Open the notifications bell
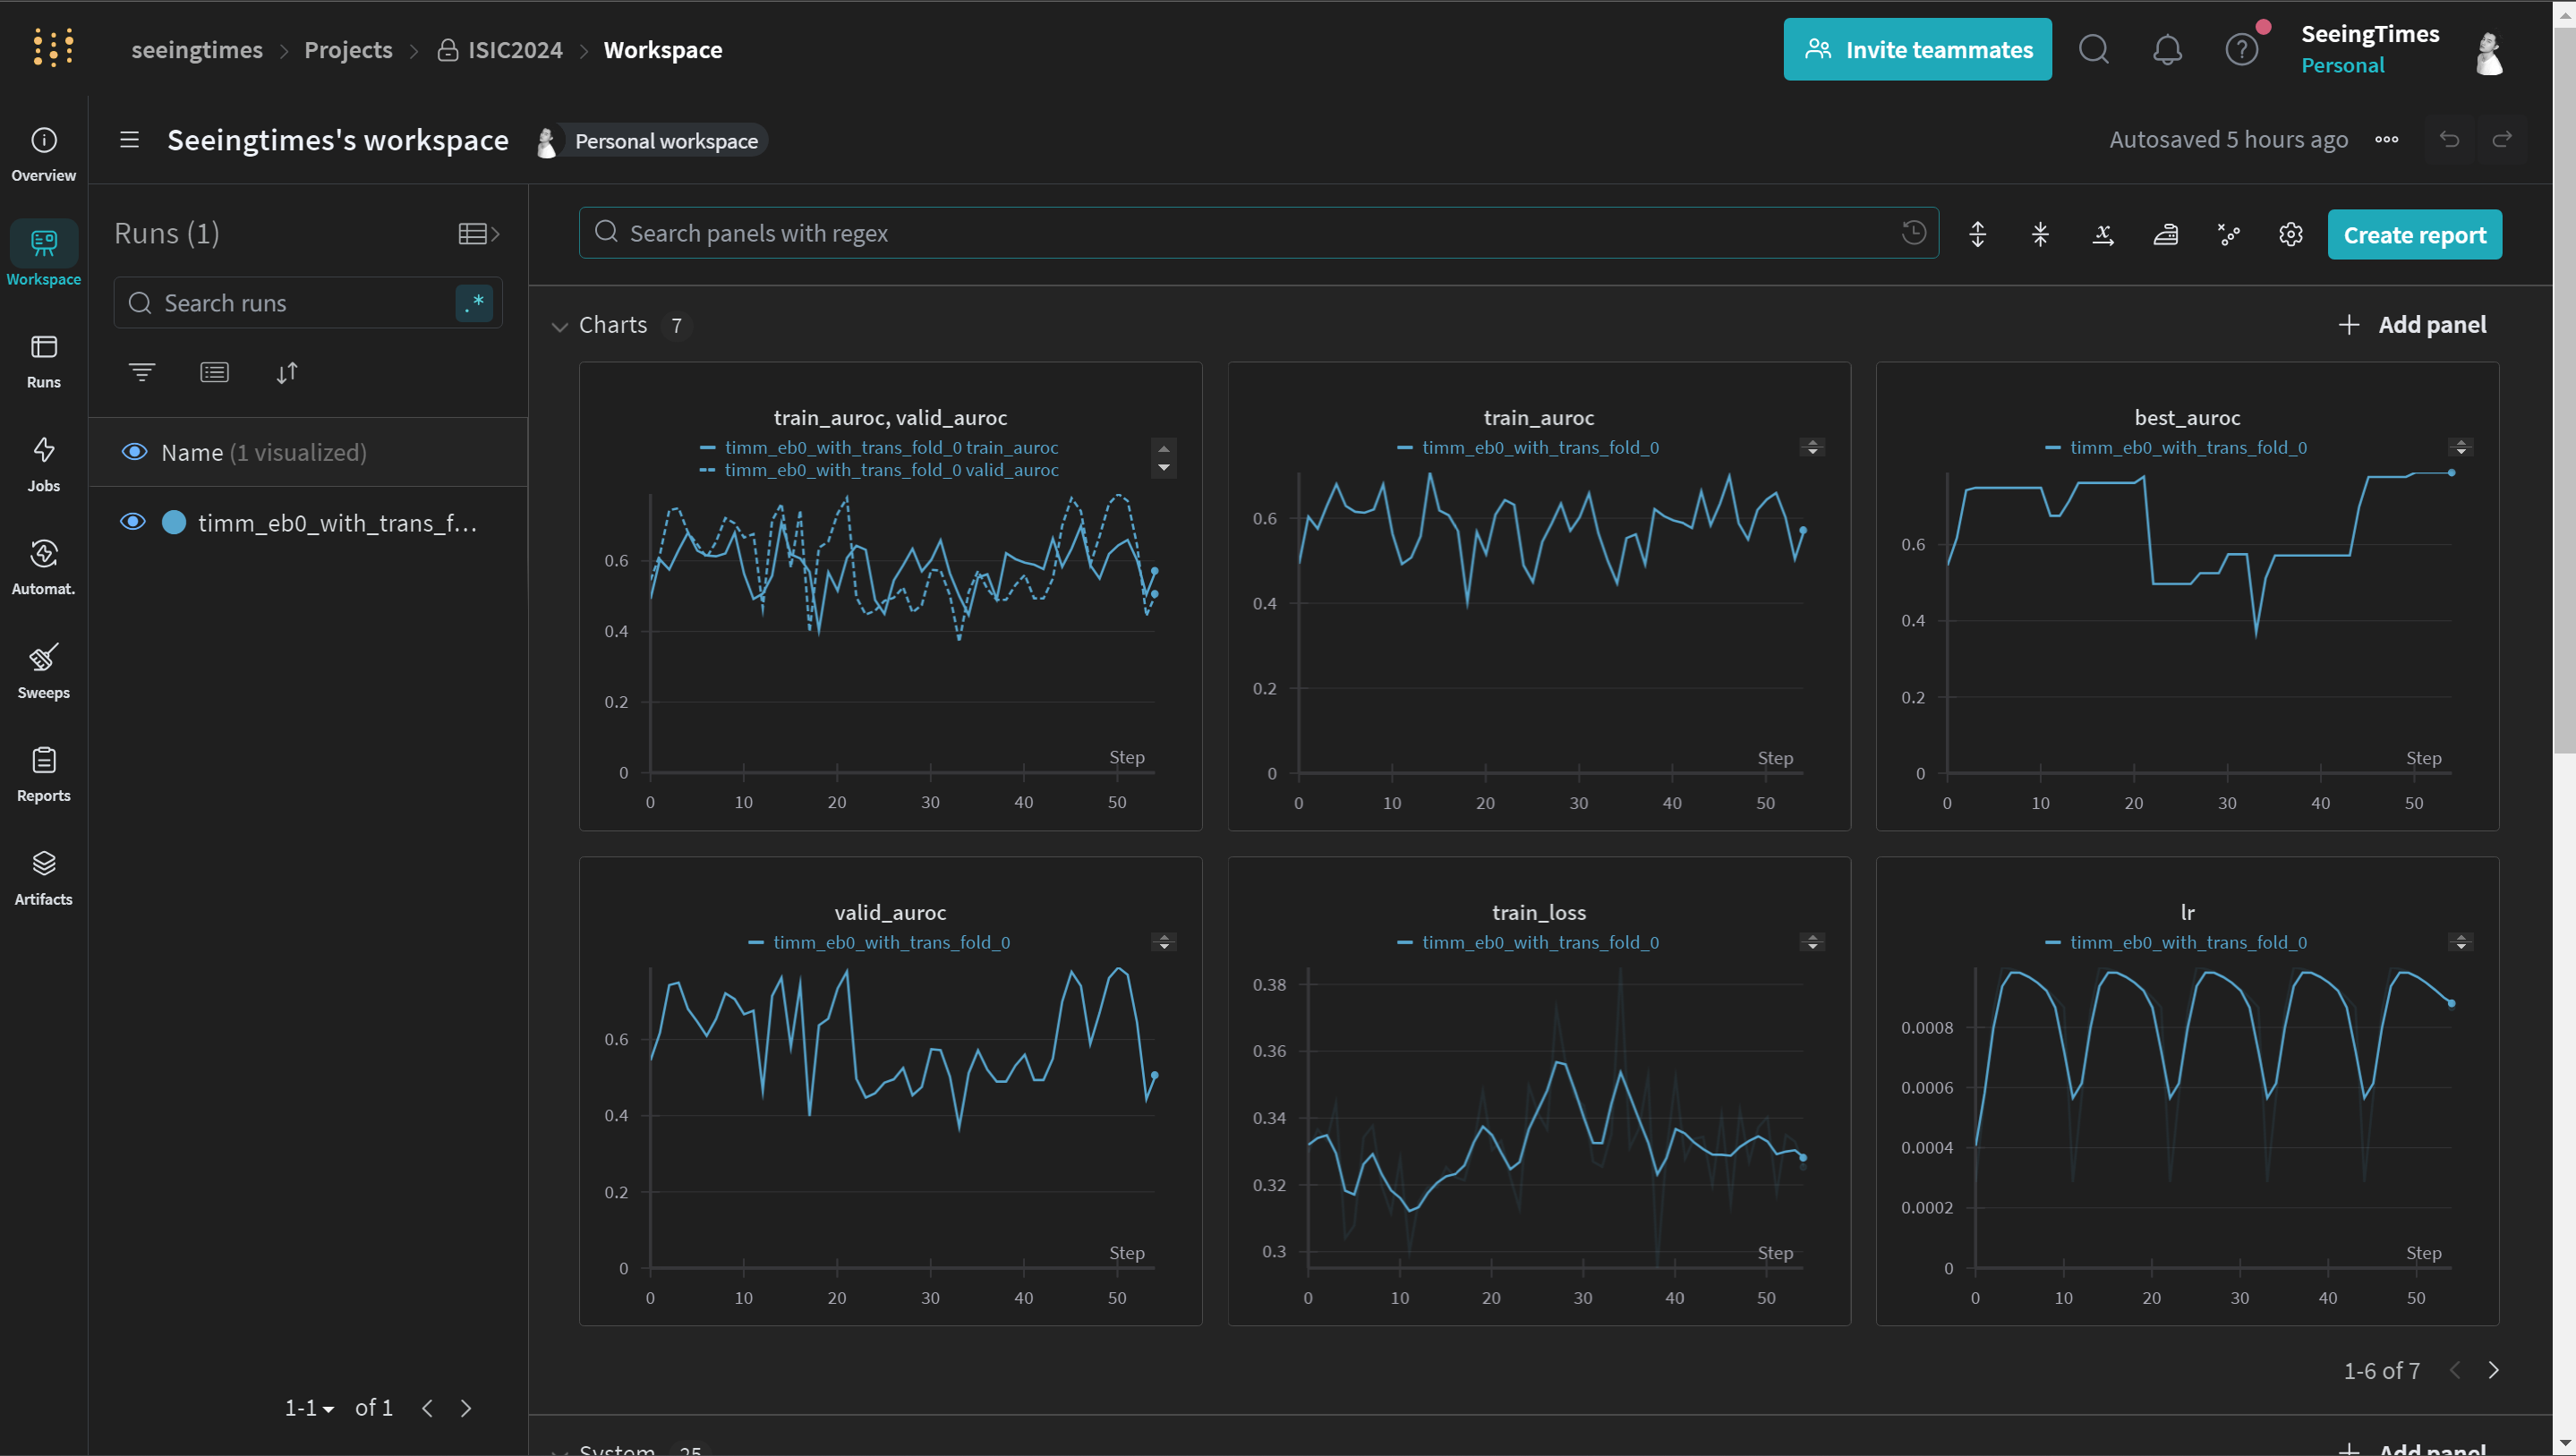 [x=2167, y=49]
